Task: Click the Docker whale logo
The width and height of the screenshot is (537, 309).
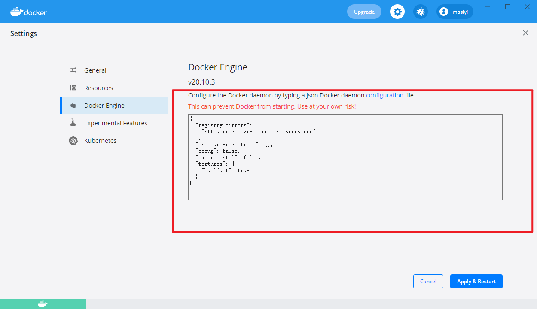Action: [28, 12]
